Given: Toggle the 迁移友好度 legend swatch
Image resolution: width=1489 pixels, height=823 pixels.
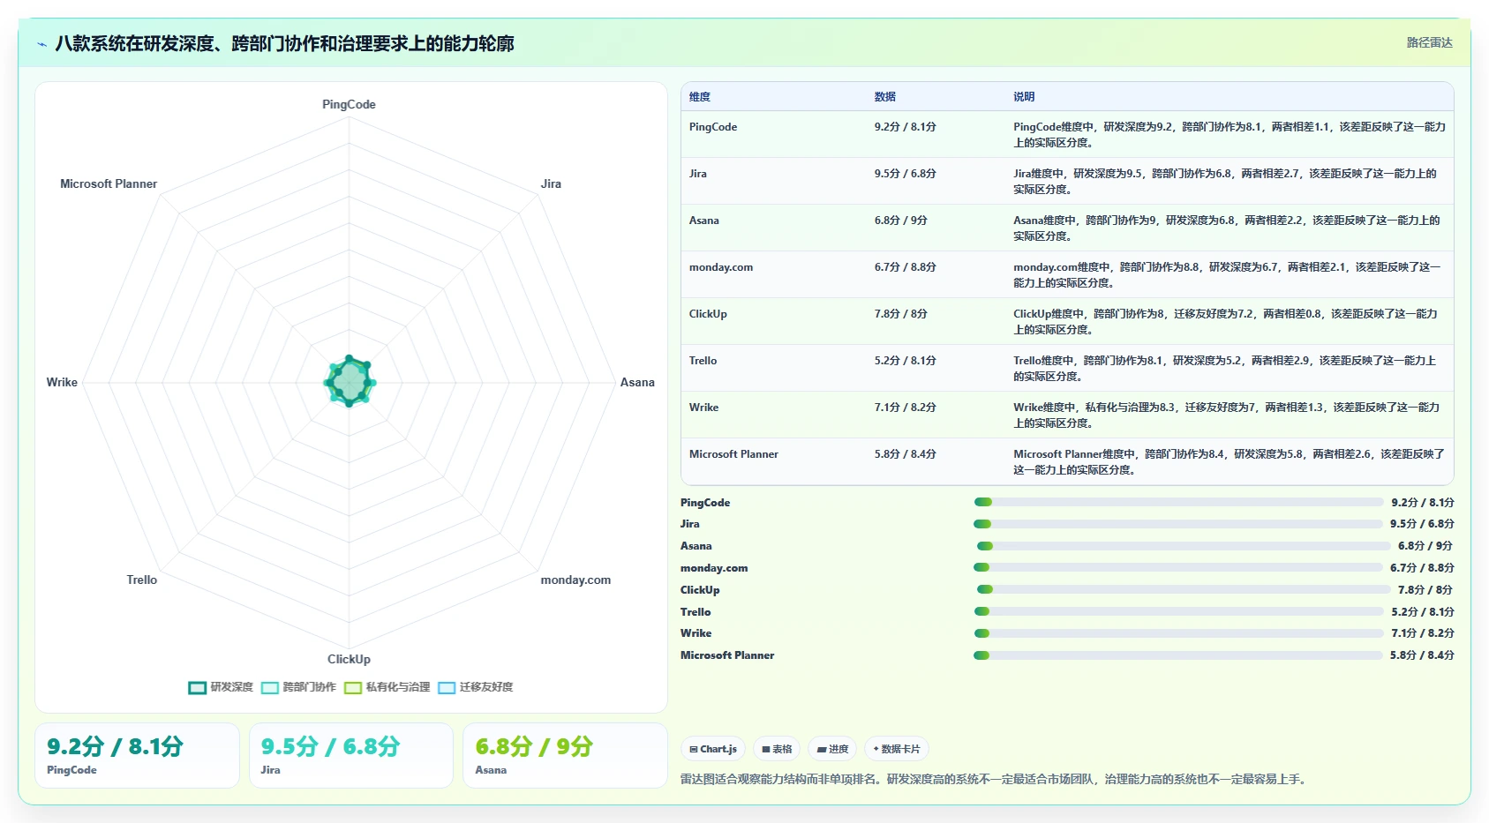Looking at the screenshot, I should (x=447, y=688).
